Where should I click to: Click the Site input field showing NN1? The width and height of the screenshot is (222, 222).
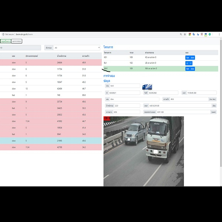[125, 86]
